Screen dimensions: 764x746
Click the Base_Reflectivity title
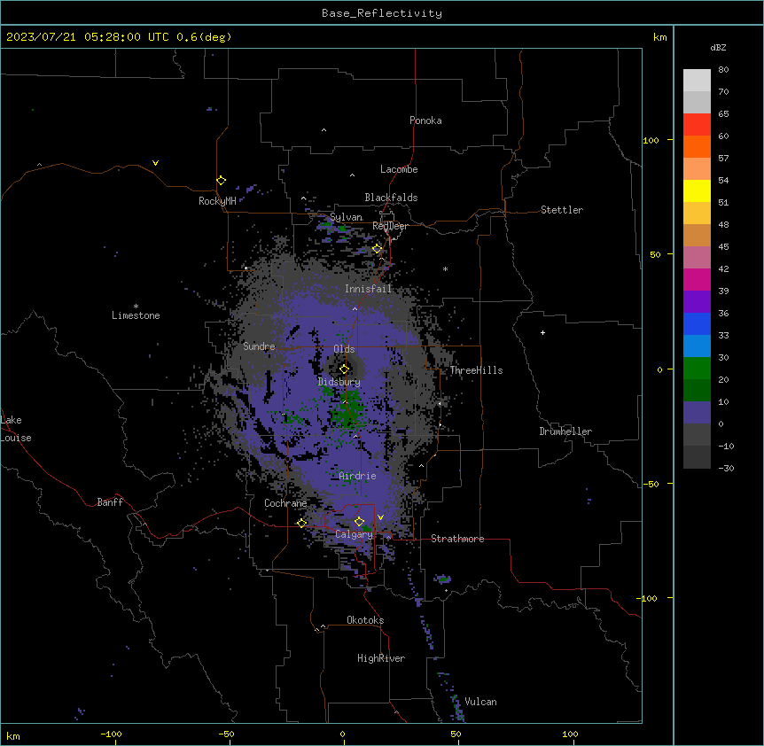point(382,13)
